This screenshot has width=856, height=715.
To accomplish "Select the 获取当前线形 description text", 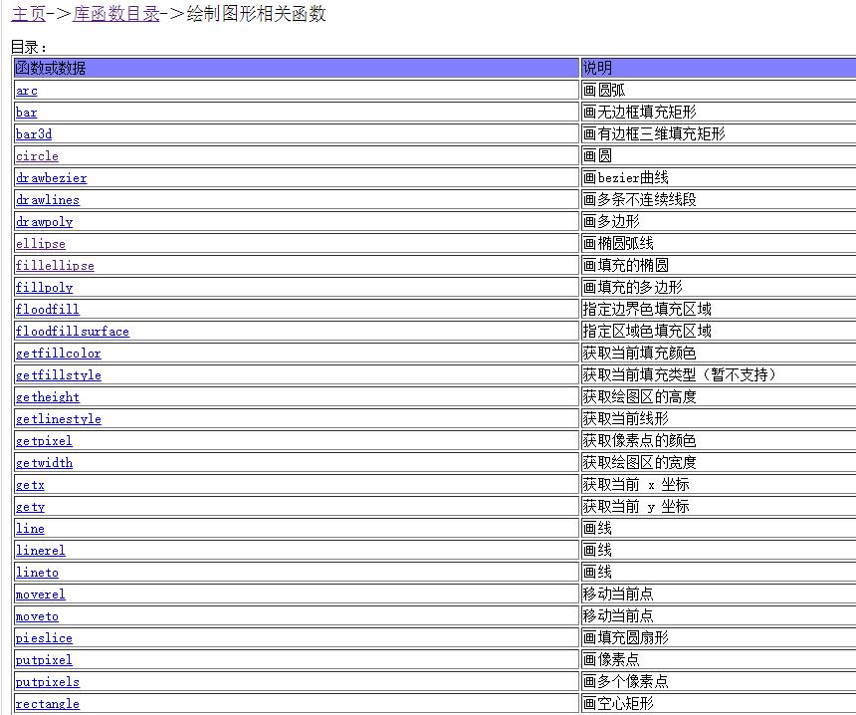I will tap(626, 418).
